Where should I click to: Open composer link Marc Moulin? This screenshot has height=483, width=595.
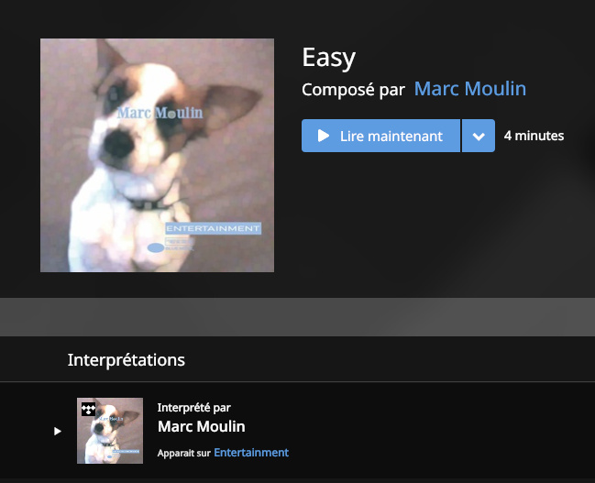click(x=469, y=89)
